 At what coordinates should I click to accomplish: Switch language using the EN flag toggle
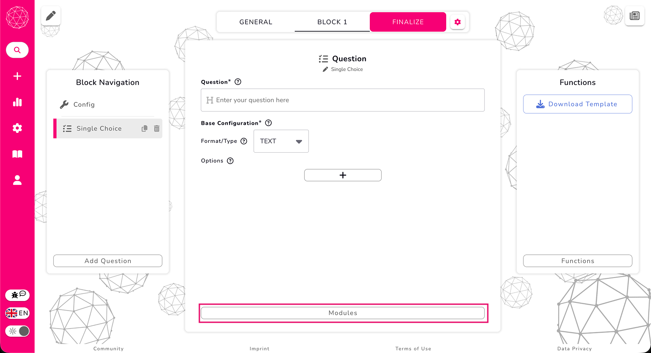pos(17,313)
